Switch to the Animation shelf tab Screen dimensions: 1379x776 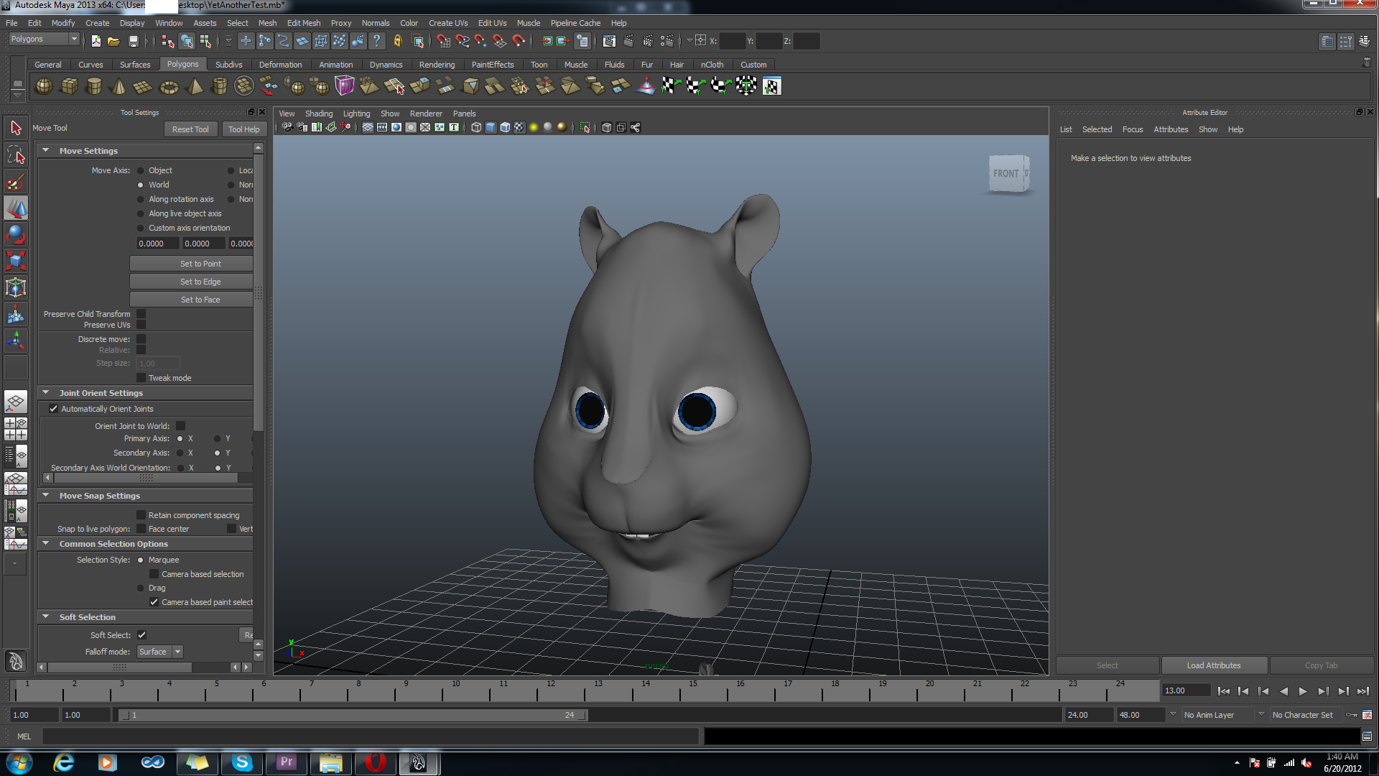click(335, 65)
